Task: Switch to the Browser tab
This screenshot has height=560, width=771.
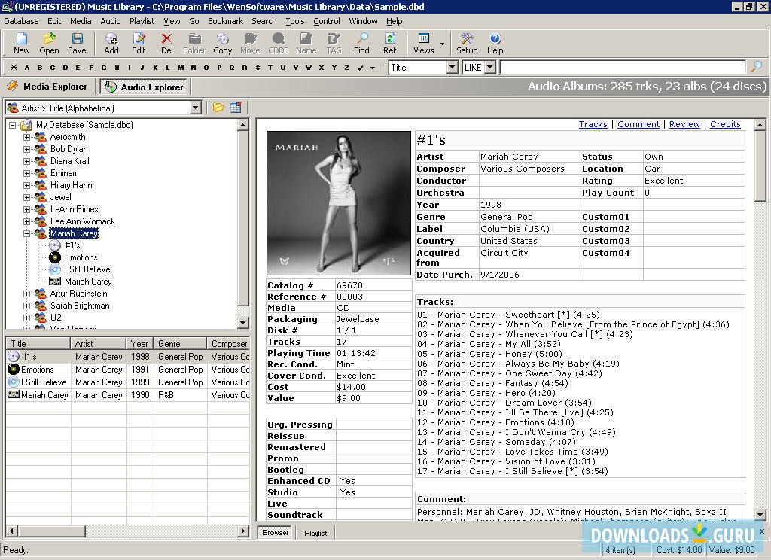Action: coord(276,532)
